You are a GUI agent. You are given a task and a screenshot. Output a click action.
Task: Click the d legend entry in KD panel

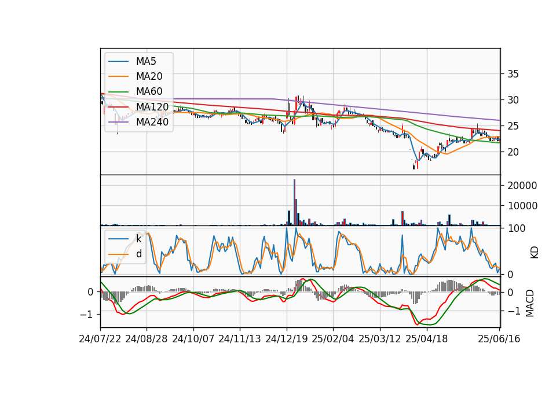click(138, 254)
